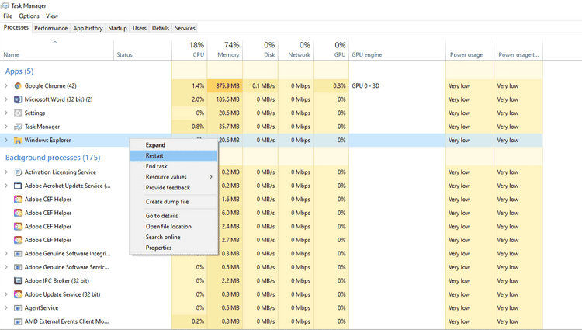Image resolution: width=582 pixels, height=330 pixels.
Task: Click the Apps (5) group heading
Action: tap(19, 71)
